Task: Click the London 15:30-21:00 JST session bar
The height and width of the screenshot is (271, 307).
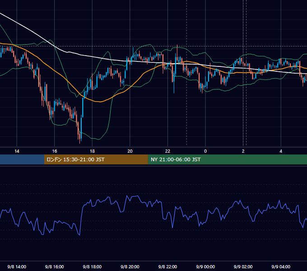Action: pos(96,159)
